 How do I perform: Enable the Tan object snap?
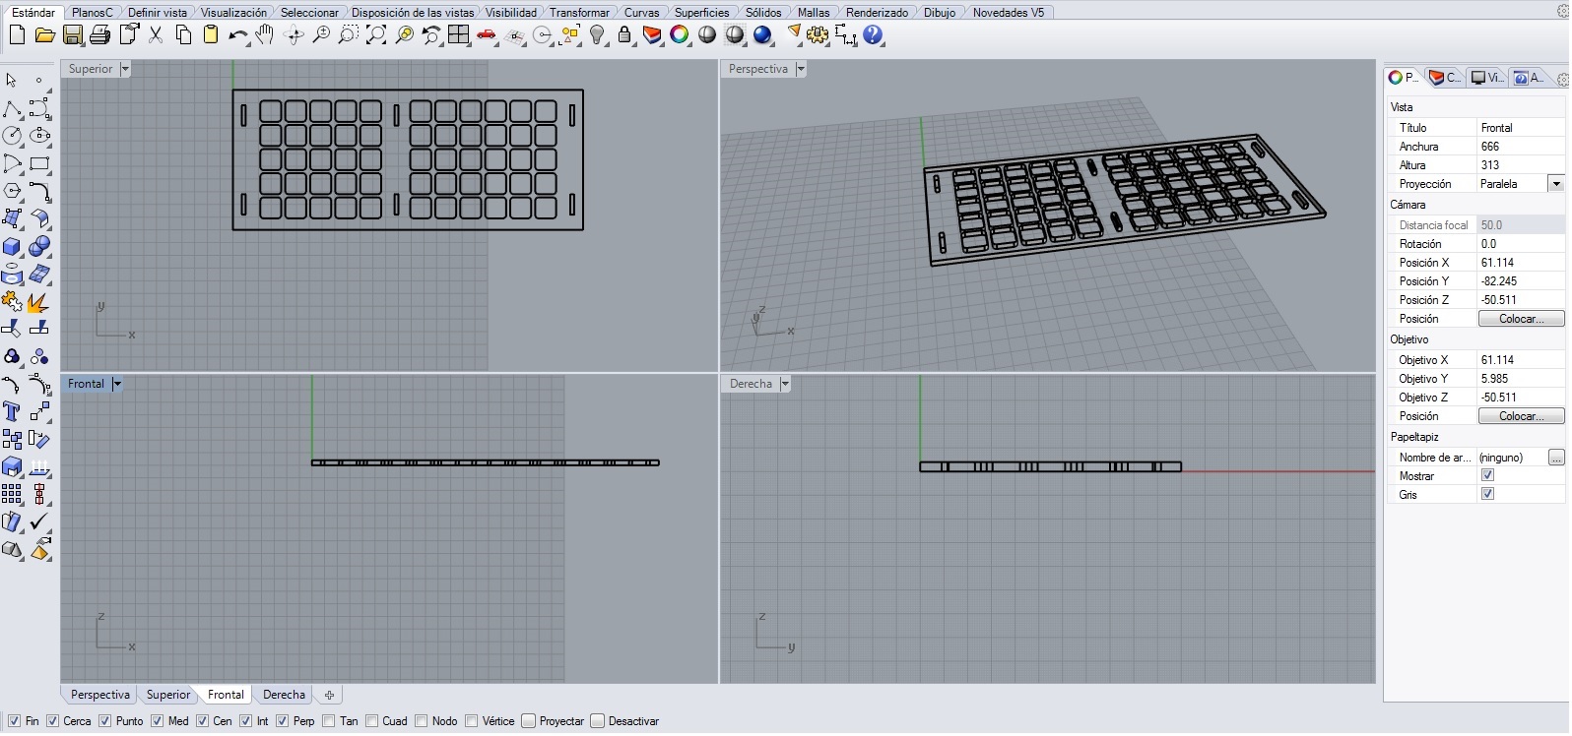tap(329, 722)
